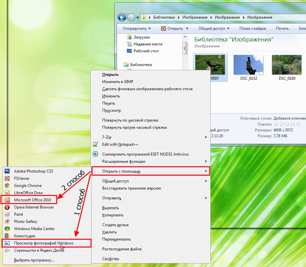Select the DSC_0160 thumbnail

tap(286, 65)
